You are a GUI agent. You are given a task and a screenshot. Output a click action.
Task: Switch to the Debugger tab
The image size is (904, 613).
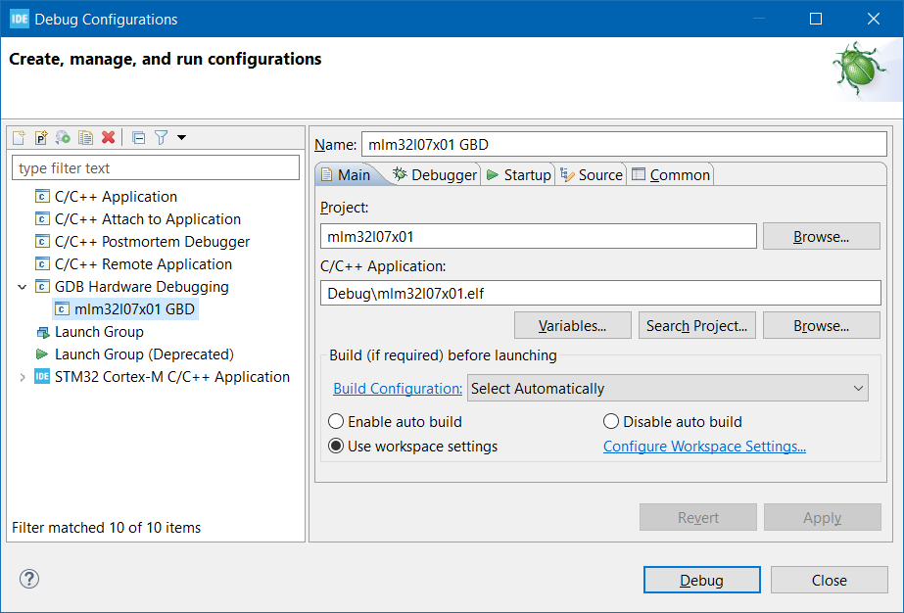click(434, 175)
